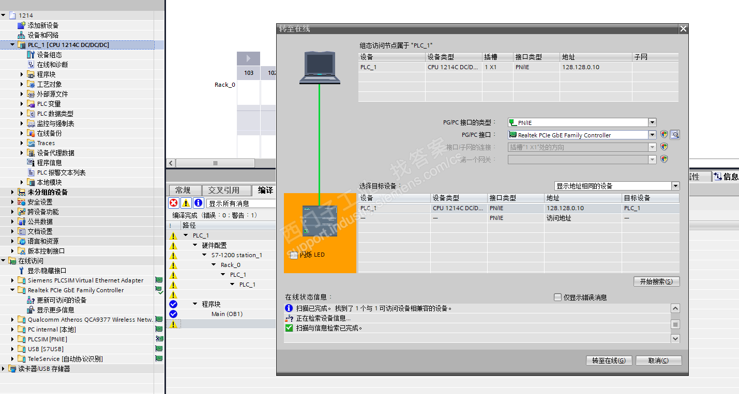Image resolution: width=739 pixels, height=394 pixels.
Task: Select the USB [S7USB] interface
Action: (46, 349)
